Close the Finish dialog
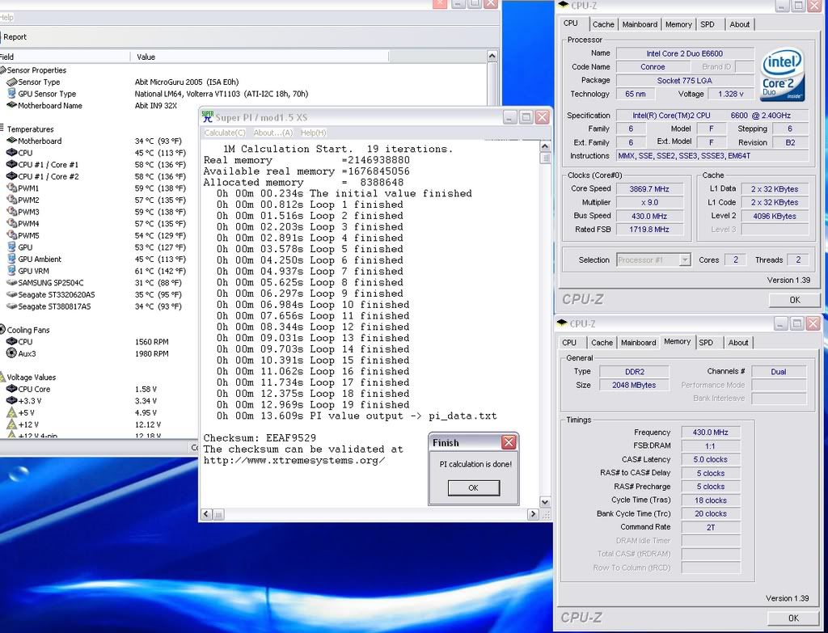Viewport: 828px width, 633px height. point(509,442)
